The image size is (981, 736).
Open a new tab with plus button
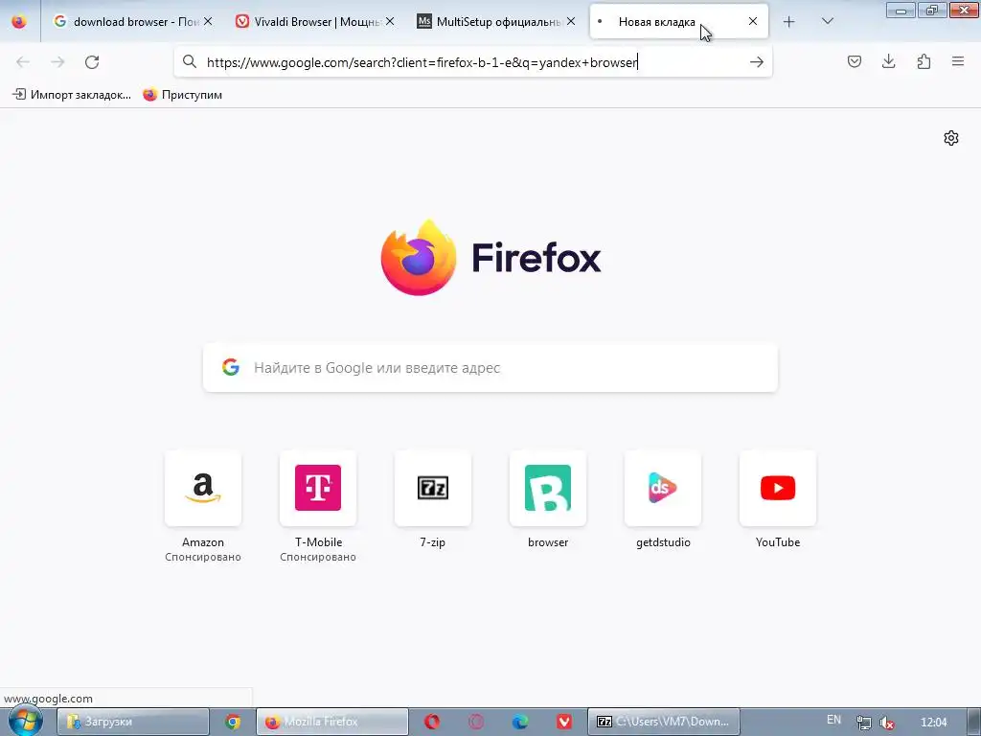pos(789,22)
